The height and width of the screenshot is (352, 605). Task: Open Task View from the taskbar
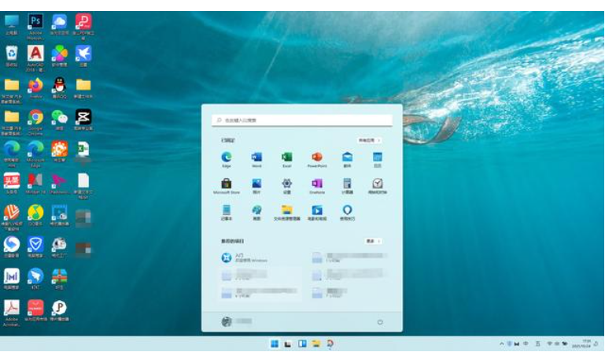[288, 344]
